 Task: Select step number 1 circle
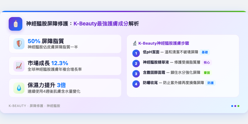coord(136,53)
